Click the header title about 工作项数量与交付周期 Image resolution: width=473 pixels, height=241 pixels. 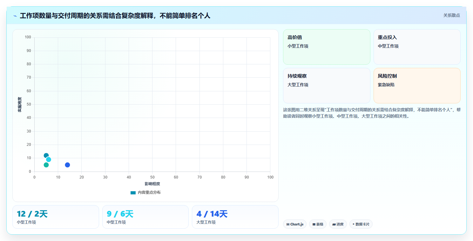(115, 16)
